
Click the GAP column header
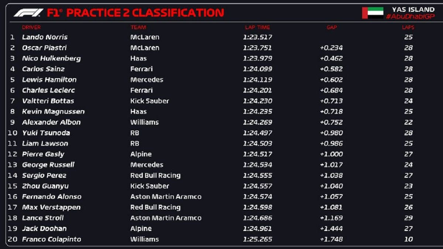pyautogui.click(x=332, y=27)
